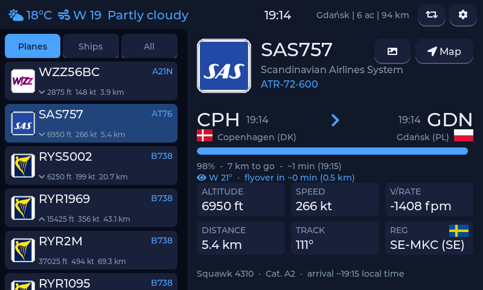Viewport: 483px width, 290px height.
Task: Click the Wizz Air logo in list
Action: 23,81
